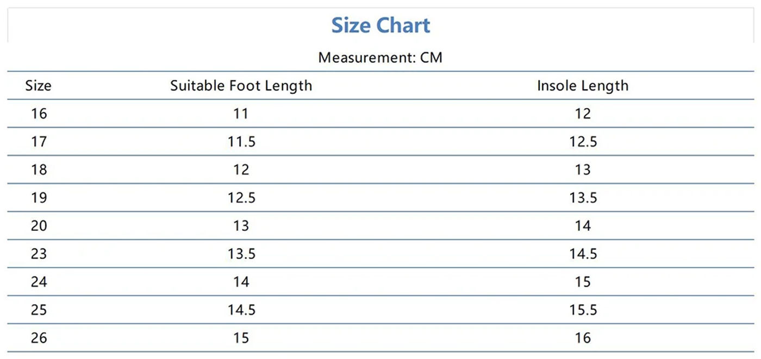The height and width of the screenshot is (359, 761).
Task: Select the size 25 row label
Action: pyautogui.click(x=39, y=310)
